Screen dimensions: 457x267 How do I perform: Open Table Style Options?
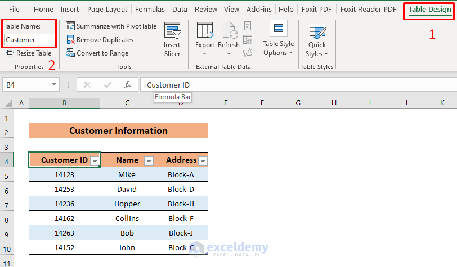279,39
